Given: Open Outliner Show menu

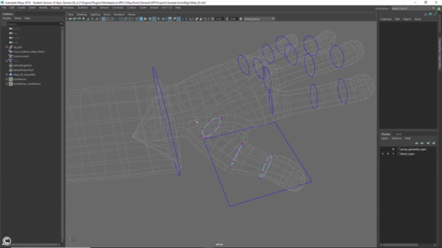Looking at the screenshot, I should pos(18,19).
